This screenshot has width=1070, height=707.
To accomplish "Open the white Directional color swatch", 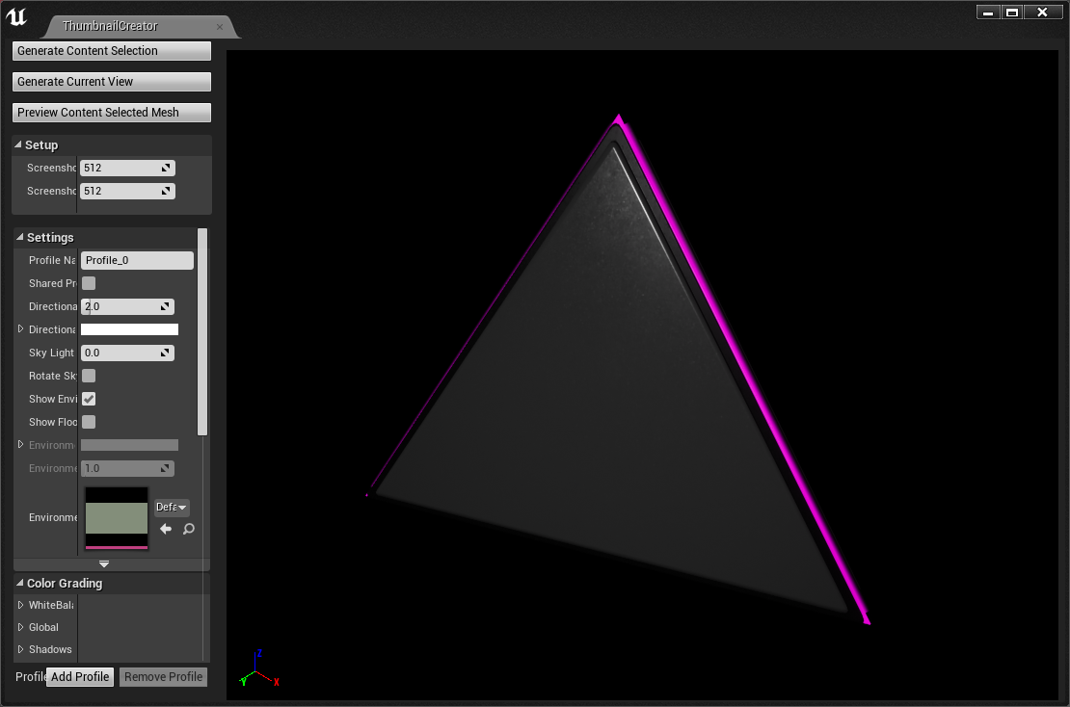I will 130,329.
